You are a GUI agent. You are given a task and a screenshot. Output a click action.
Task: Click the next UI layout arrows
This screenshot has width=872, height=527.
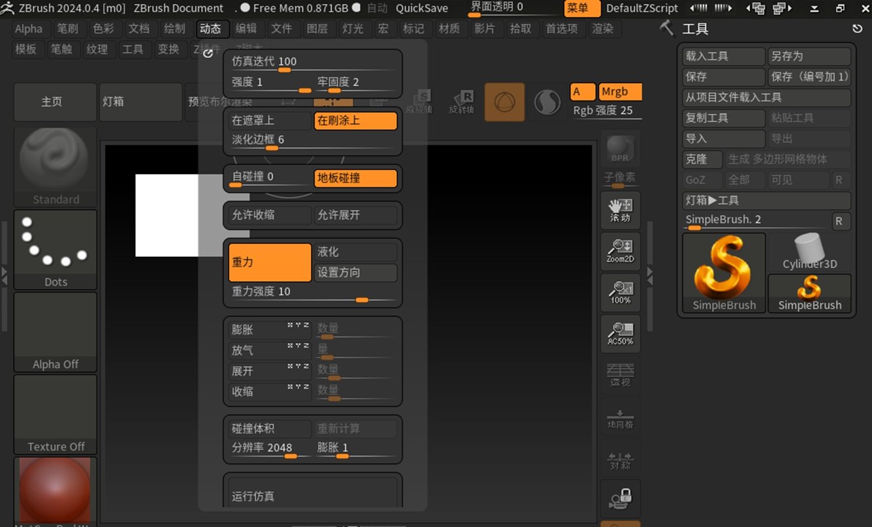[722, 8]
